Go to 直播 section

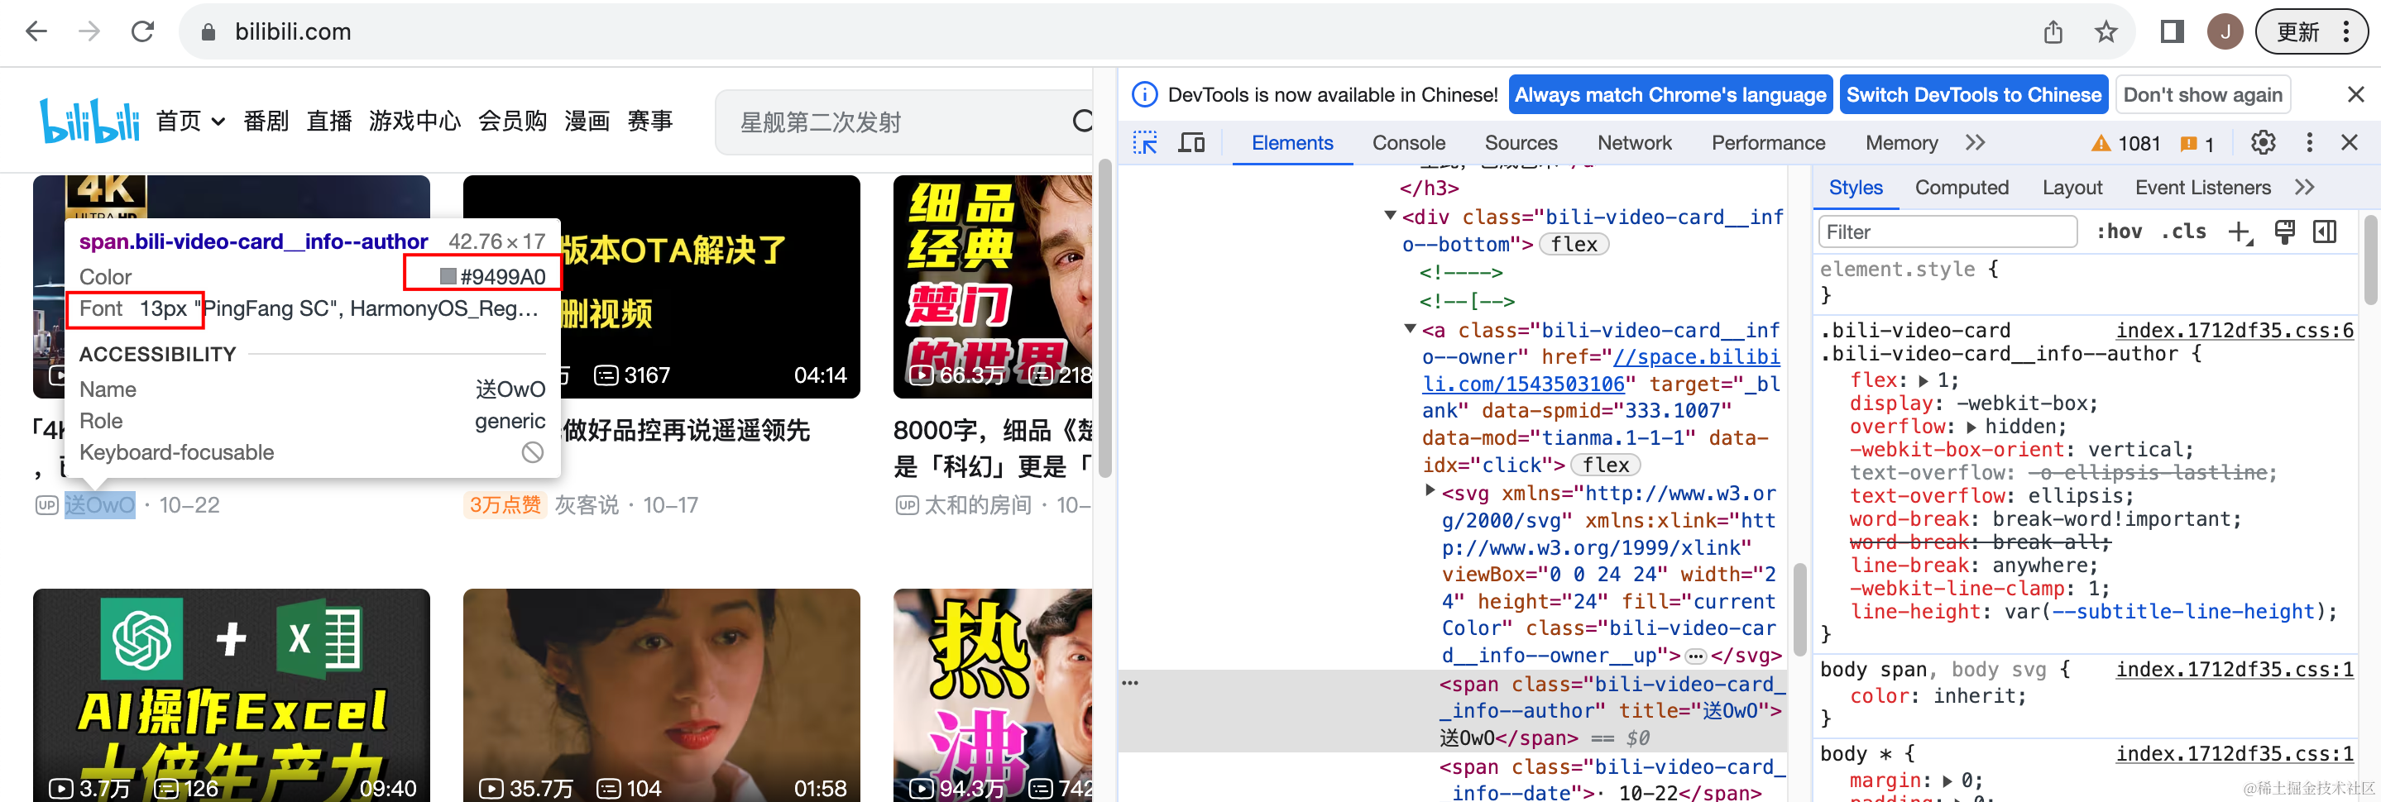point(329,121)
